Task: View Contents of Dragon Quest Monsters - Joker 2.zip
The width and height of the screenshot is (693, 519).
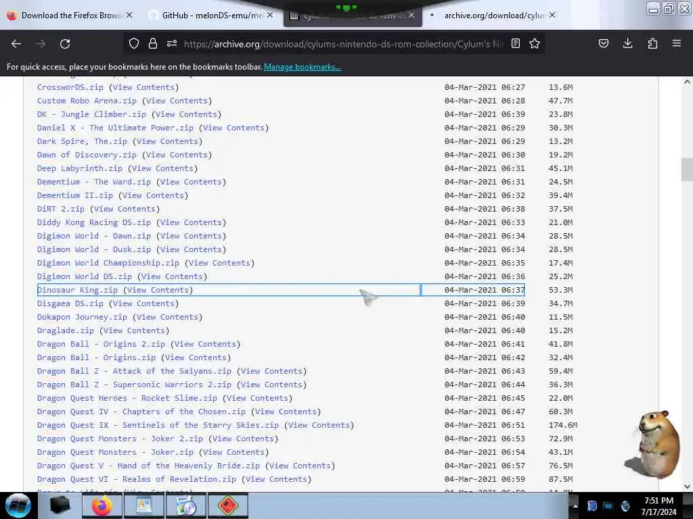Action: pyautogui.click(x=243, y=439)
